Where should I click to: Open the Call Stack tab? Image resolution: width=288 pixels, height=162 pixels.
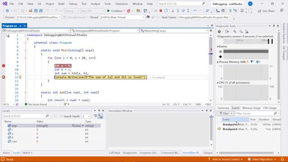click(114, 153)
